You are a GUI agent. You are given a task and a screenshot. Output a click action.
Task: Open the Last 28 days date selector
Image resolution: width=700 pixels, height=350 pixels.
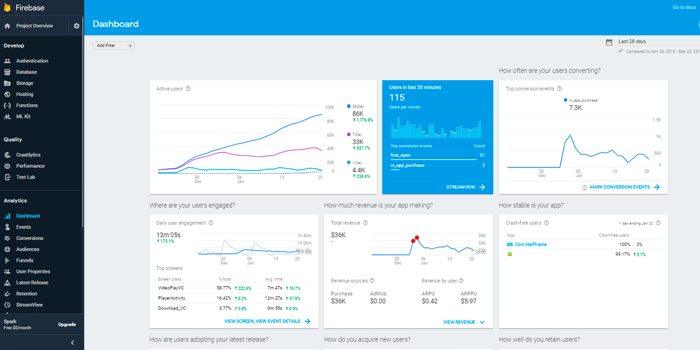tap(632, 42)
